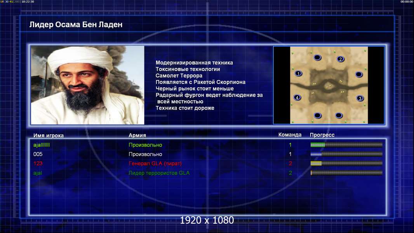Viewport: 414px width, 233px height.
Task: Click the desert map preview
Action: point(329,85)
